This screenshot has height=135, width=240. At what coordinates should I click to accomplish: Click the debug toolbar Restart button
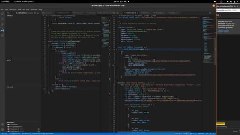tap(114, 13)
